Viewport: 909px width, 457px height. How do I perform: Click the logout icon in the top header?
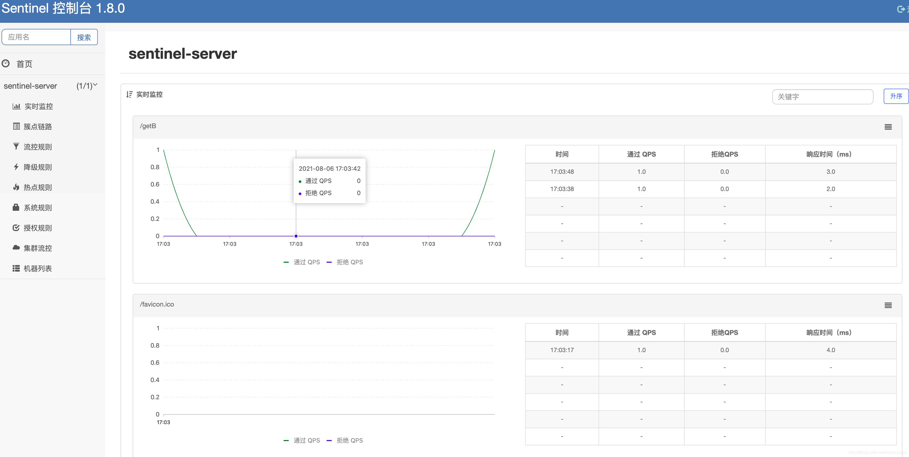tap(901, 9)
